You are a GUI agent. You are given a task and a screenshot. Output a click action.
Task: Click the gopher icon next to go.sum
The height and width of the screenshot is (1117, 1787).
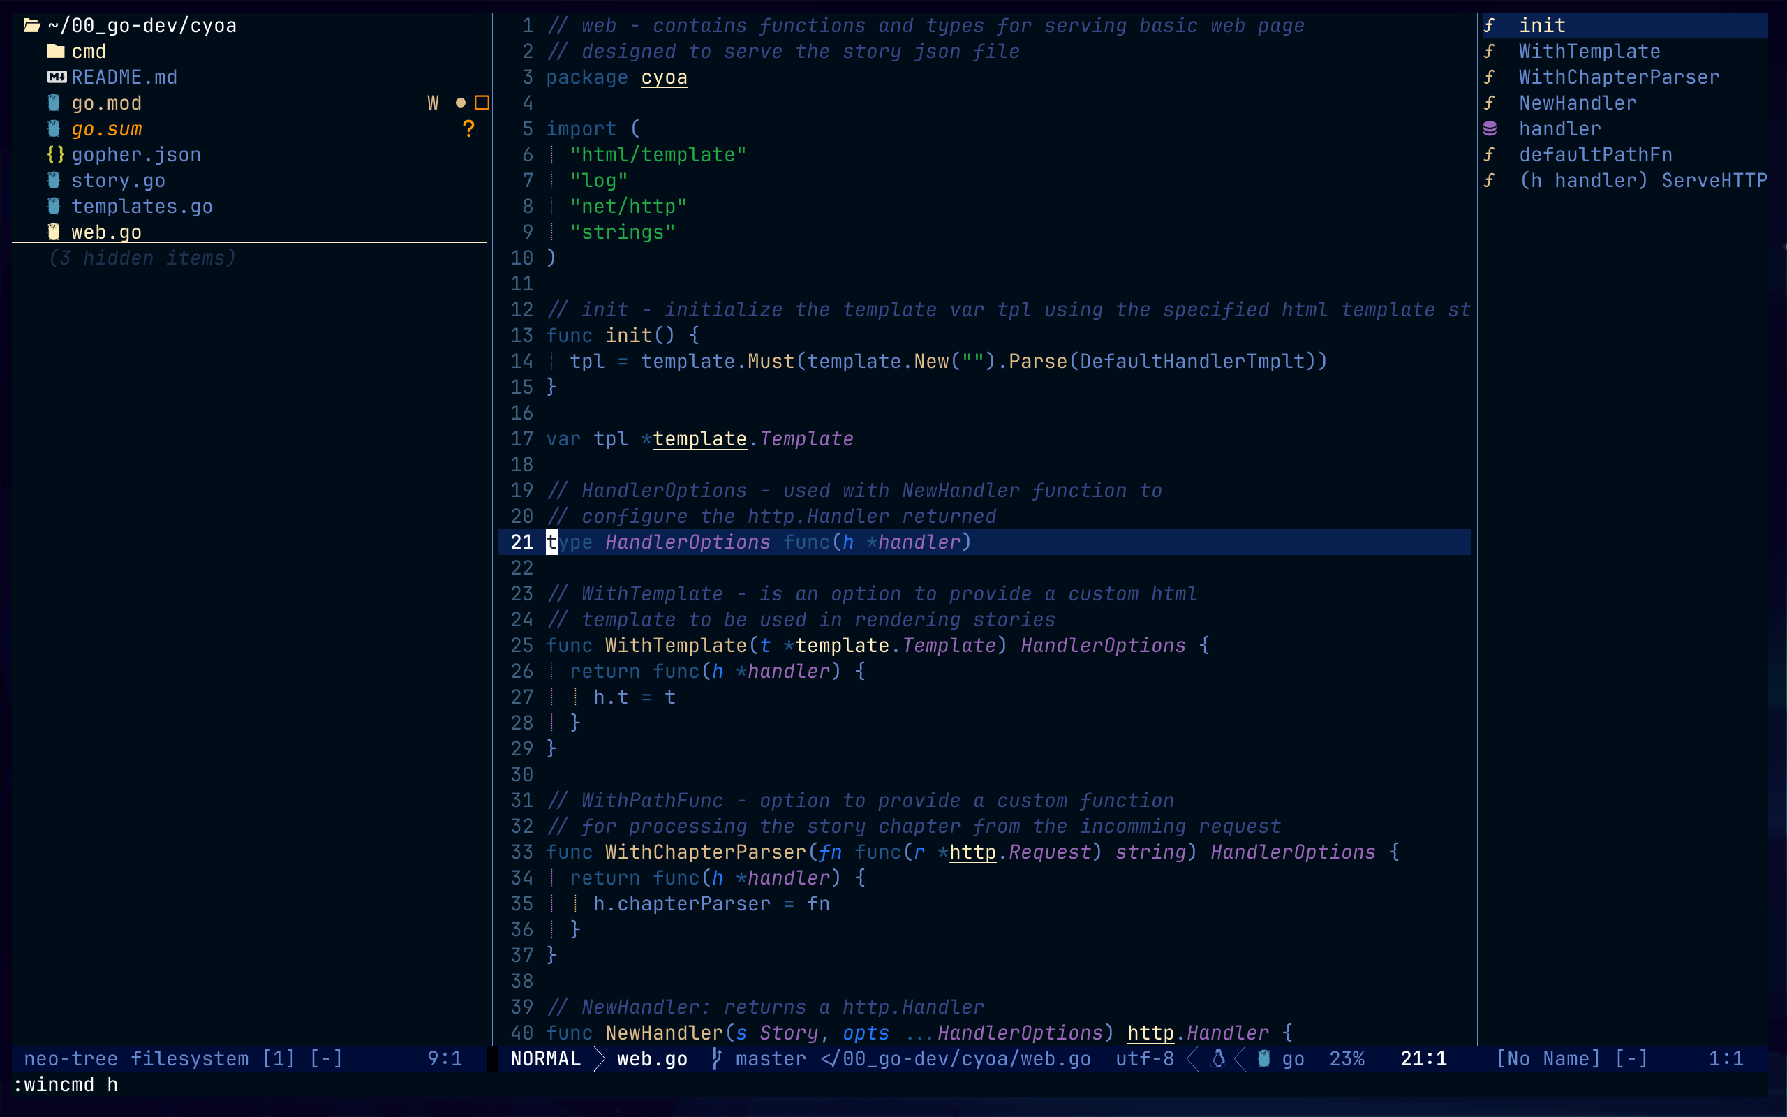tap(54, 128)
